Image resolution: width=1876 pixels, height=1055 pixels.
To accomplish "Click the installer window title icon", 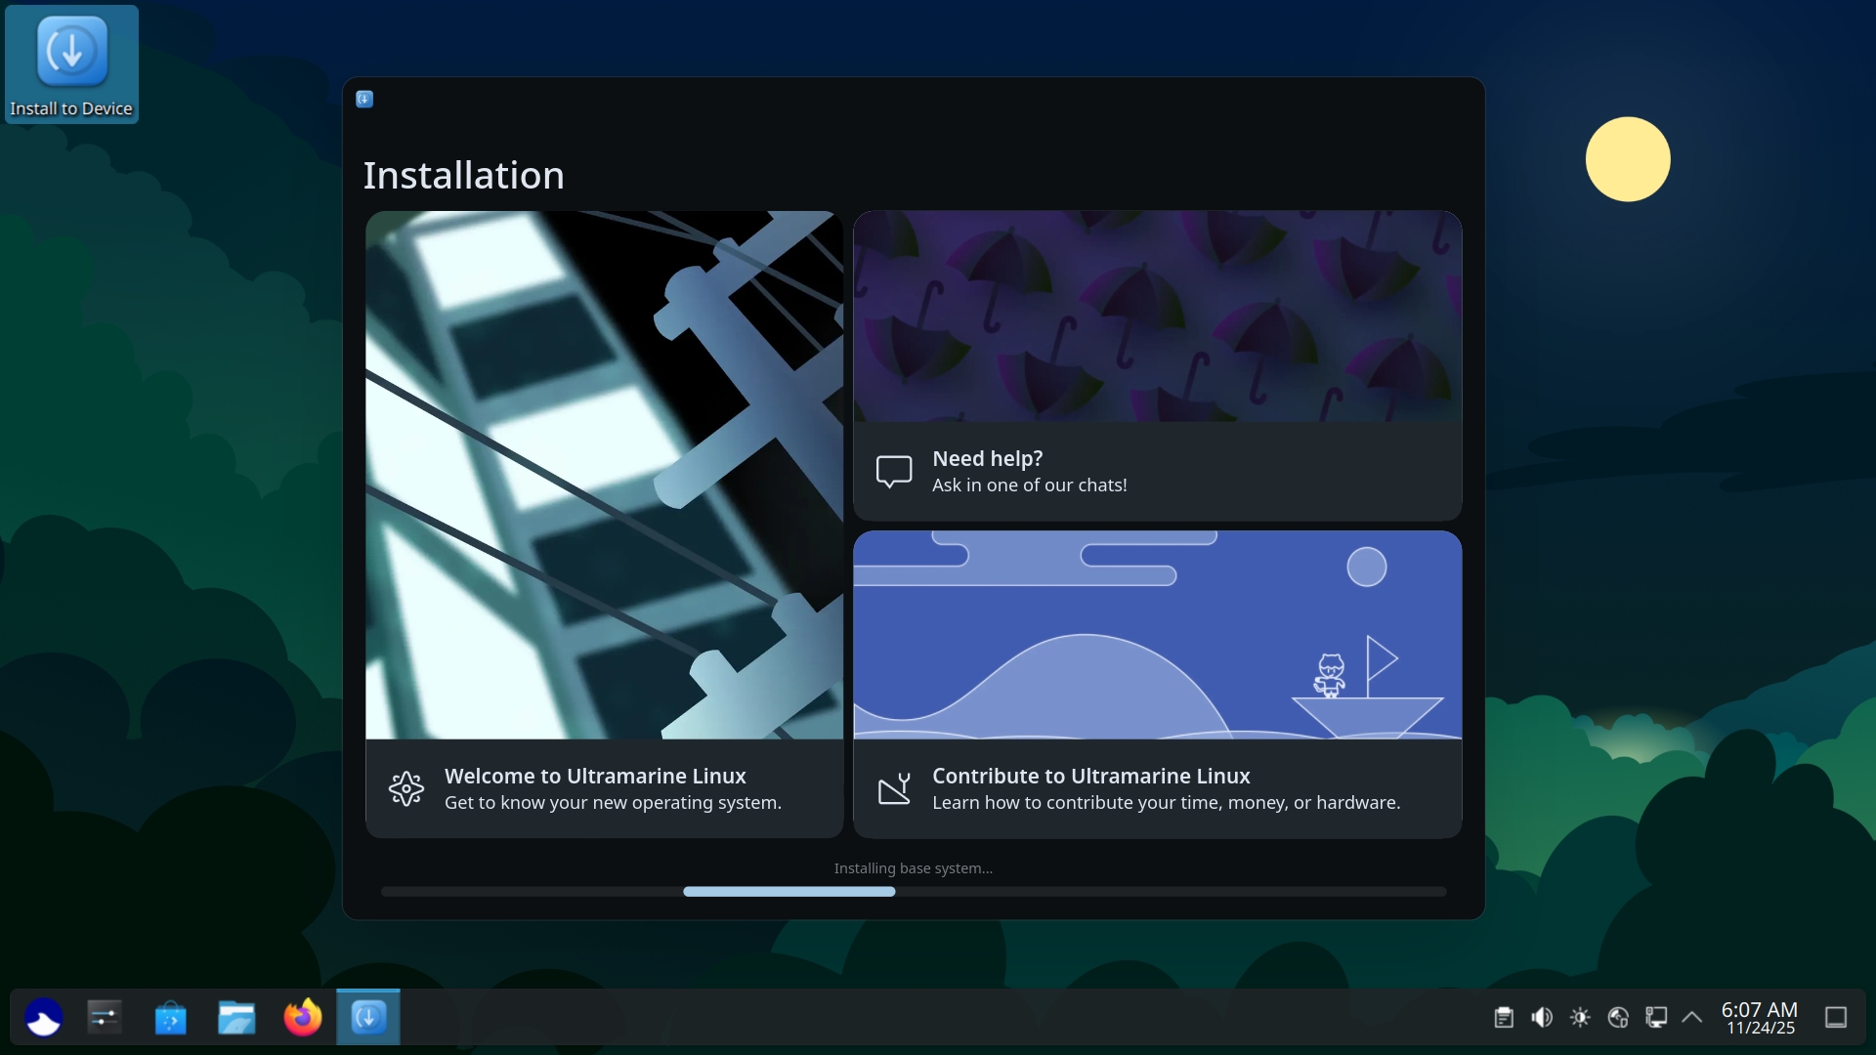I will (x=364, y=99).
